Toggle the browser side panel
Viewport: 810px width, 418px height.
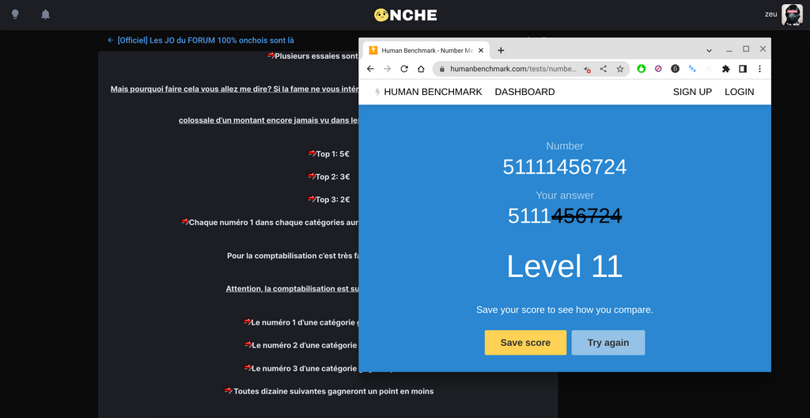pyautogui.click(x=743, y=69)
